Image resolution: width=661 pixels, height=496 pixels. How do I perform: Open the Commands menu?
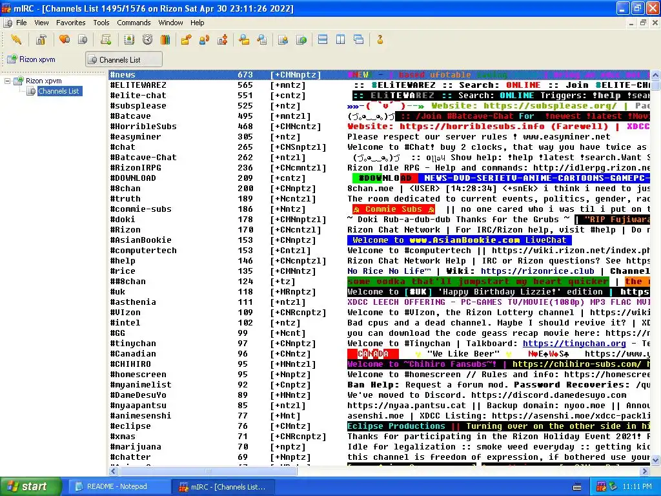pos(134,23)
